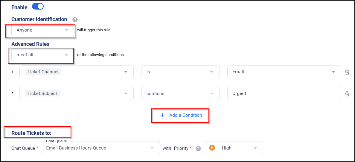The width and height of the screenshot is (355, 162).
Task: Change the 'contains' operator dropdown
Action: click(x=180, y=94)
